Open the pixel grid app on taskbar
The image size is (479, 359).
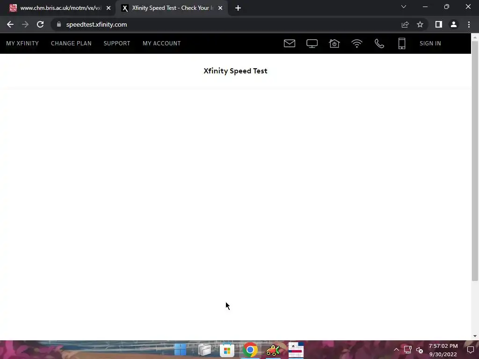pos(296,350)
